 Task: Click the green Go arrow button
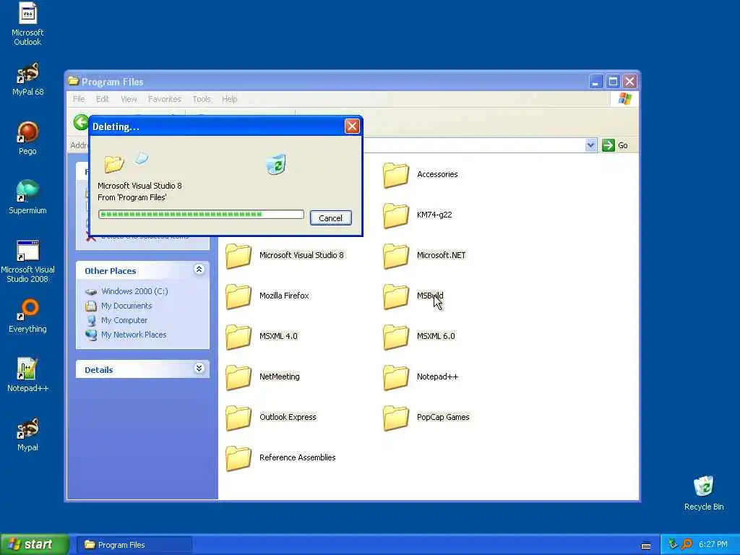tap(608, 145)
